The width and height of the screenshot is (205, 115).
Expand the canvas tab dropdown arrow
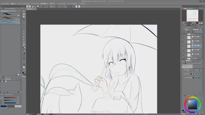[36, 9]
